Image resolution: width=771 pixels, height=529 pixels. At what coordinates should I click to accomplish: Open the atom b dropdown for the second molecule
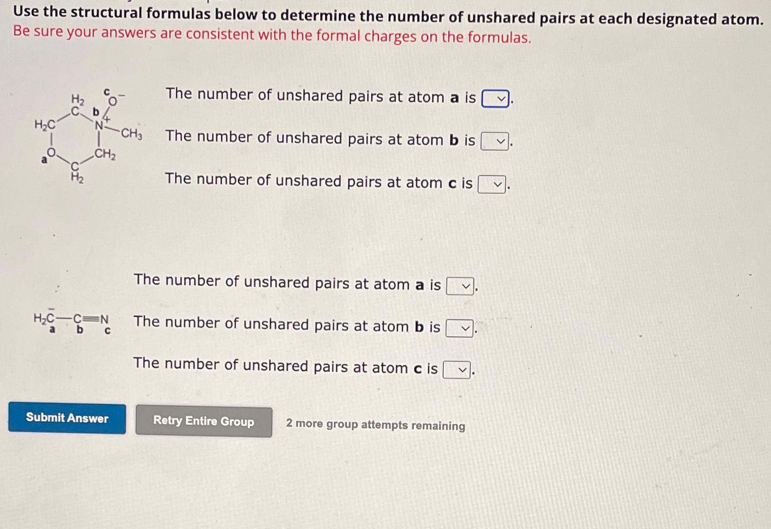tap(460, 327)
